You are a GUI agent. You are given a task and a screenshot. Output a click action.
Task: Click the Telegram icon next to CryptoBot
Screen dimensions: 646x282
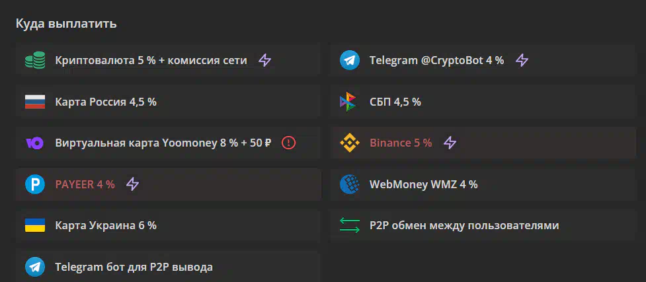tap(349, 61)
